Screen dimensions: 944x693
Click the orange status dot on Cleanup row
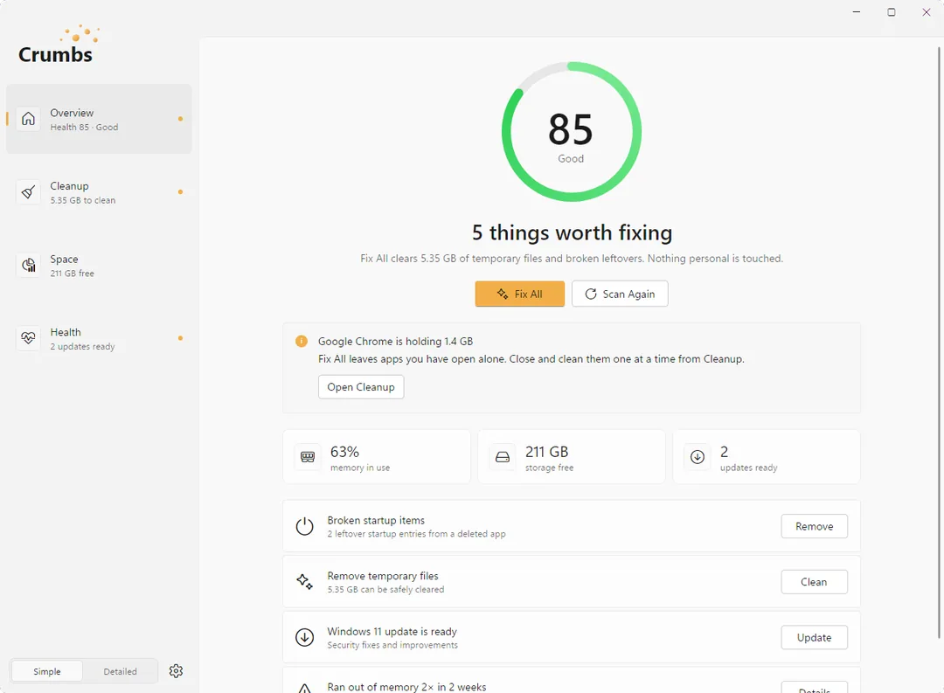click(180, 192)
